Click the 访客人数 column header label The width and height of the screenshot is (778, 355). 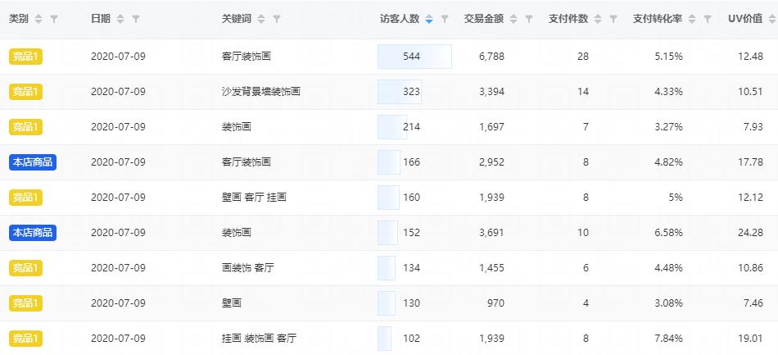[400, 19]
